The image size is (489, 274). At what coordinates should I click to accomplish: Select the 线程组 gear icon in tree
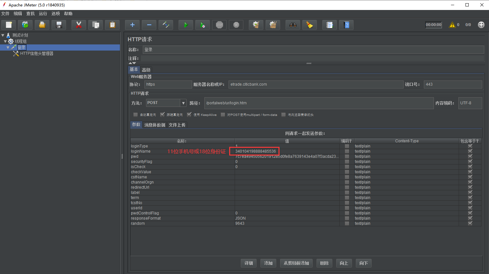(x=11, y=41)
